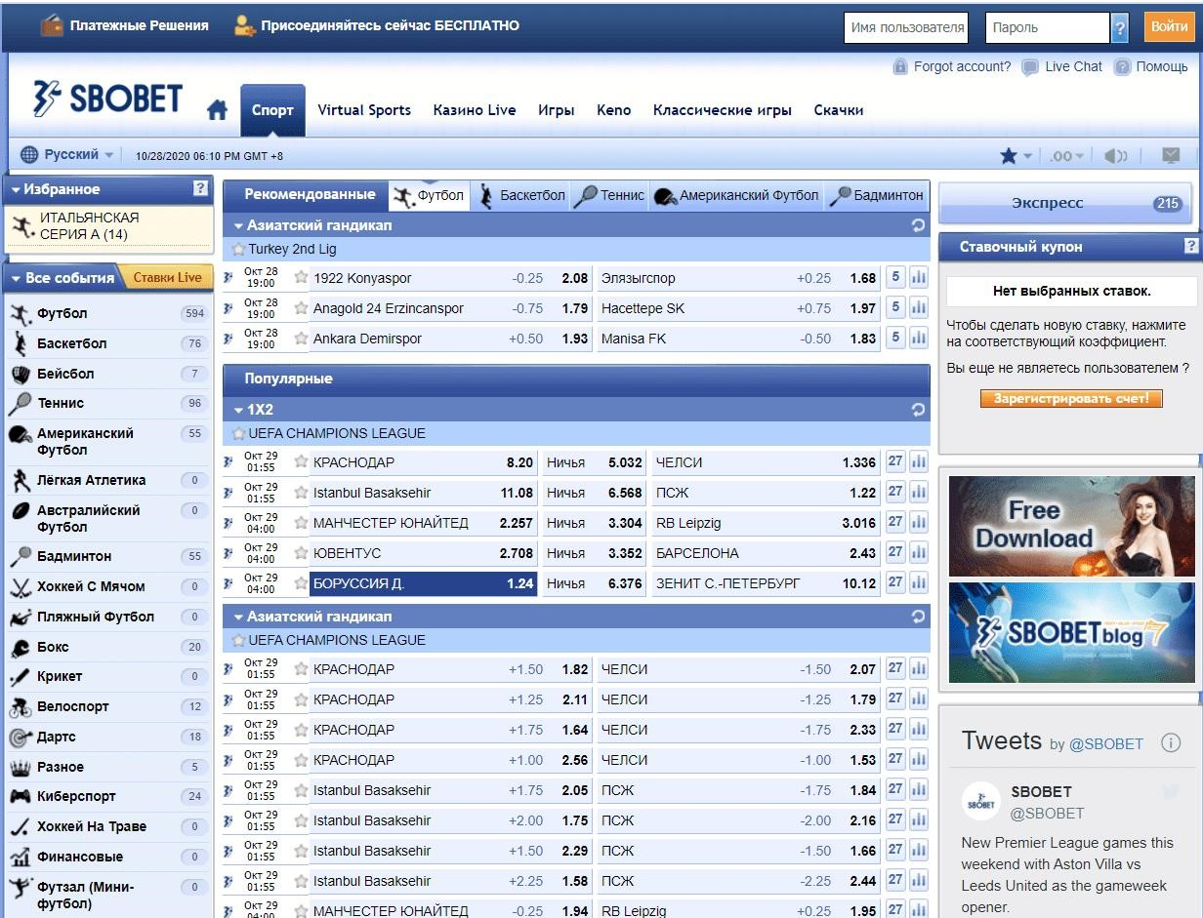
Task: Join free via Присоединяйтесь сейчас БЕСПЛАТНО link
Action: [x=390, y=26]
